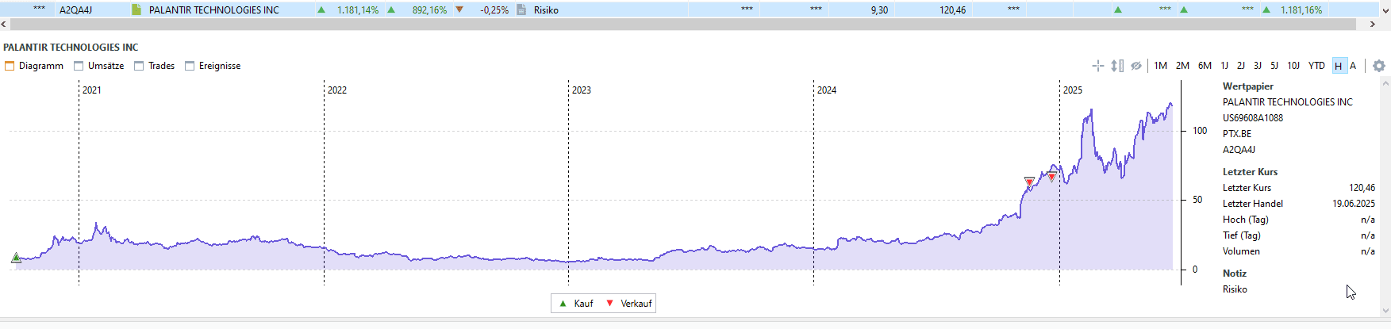
Task: Set chart range to 1J
Action: point(1224,66)
